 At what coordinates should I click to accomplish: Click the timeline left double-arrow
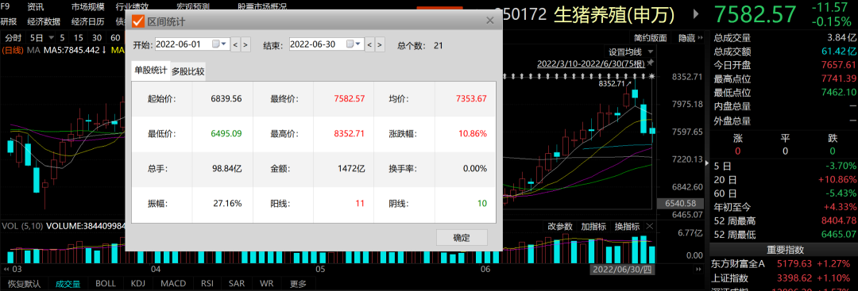[7, 270]
